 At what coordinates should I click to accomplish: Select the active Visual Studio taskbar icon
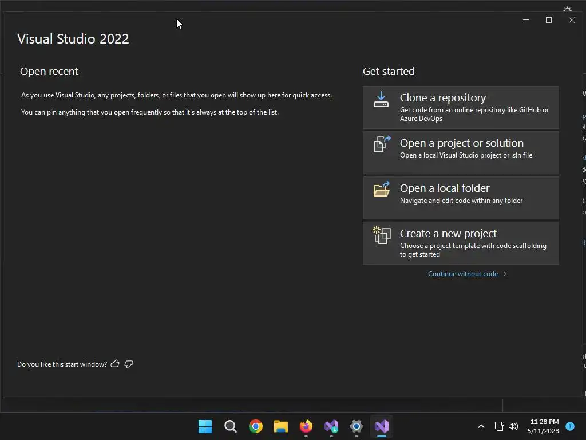point(382,426)
